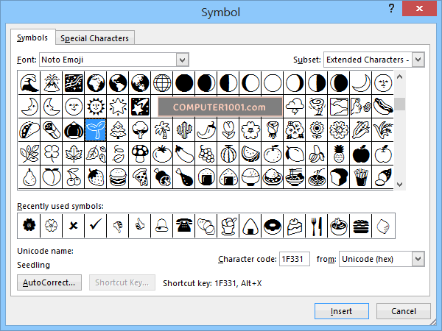Image resolution: width=442 pixels, height=331 pixels.
Task: Pick the cherries symbol
Action: (x=74, y=177)
